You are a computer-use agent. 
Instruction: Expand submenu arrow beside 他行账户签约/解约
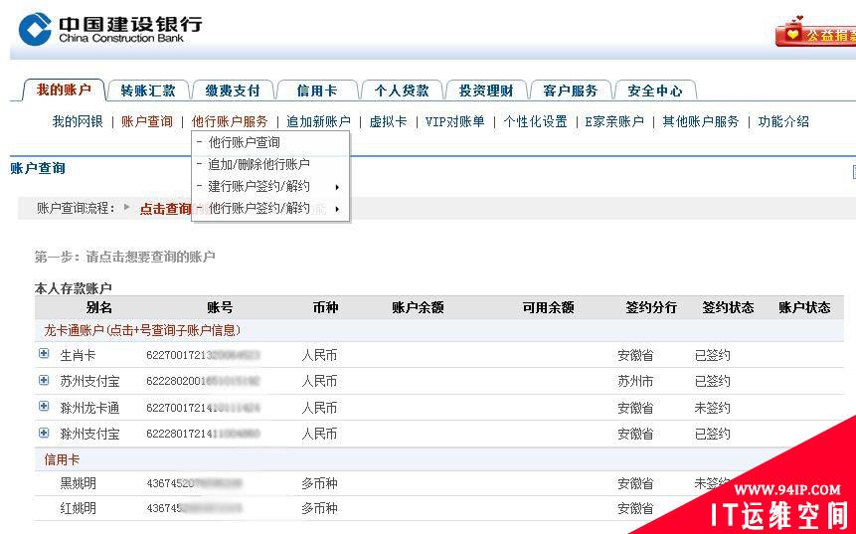pyautogui.click(x=337, y=209)
